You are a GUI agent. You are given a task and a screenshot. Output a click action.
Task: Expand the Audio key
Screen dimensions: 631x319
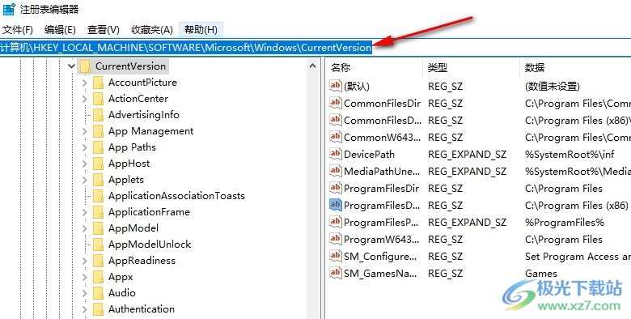[84, 293]
